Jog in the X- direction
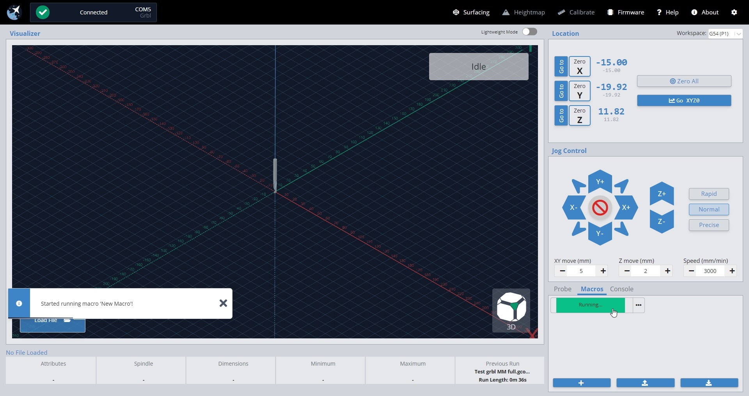 (574, 208)
